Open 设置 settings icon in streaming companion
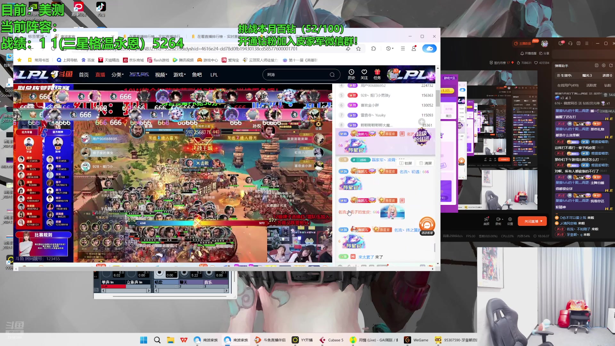615x346 pixels. [x=510, y=221]
